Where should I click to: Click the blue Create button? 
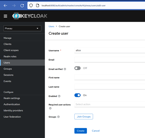[80, 131]
